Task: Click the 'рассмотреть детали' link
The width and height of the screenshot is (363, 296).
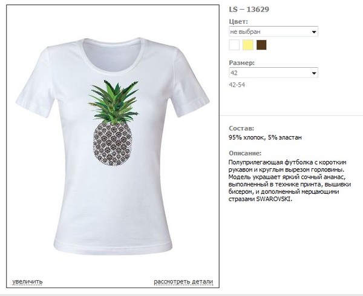Action: pyautogui.click(x=183, y=281)
